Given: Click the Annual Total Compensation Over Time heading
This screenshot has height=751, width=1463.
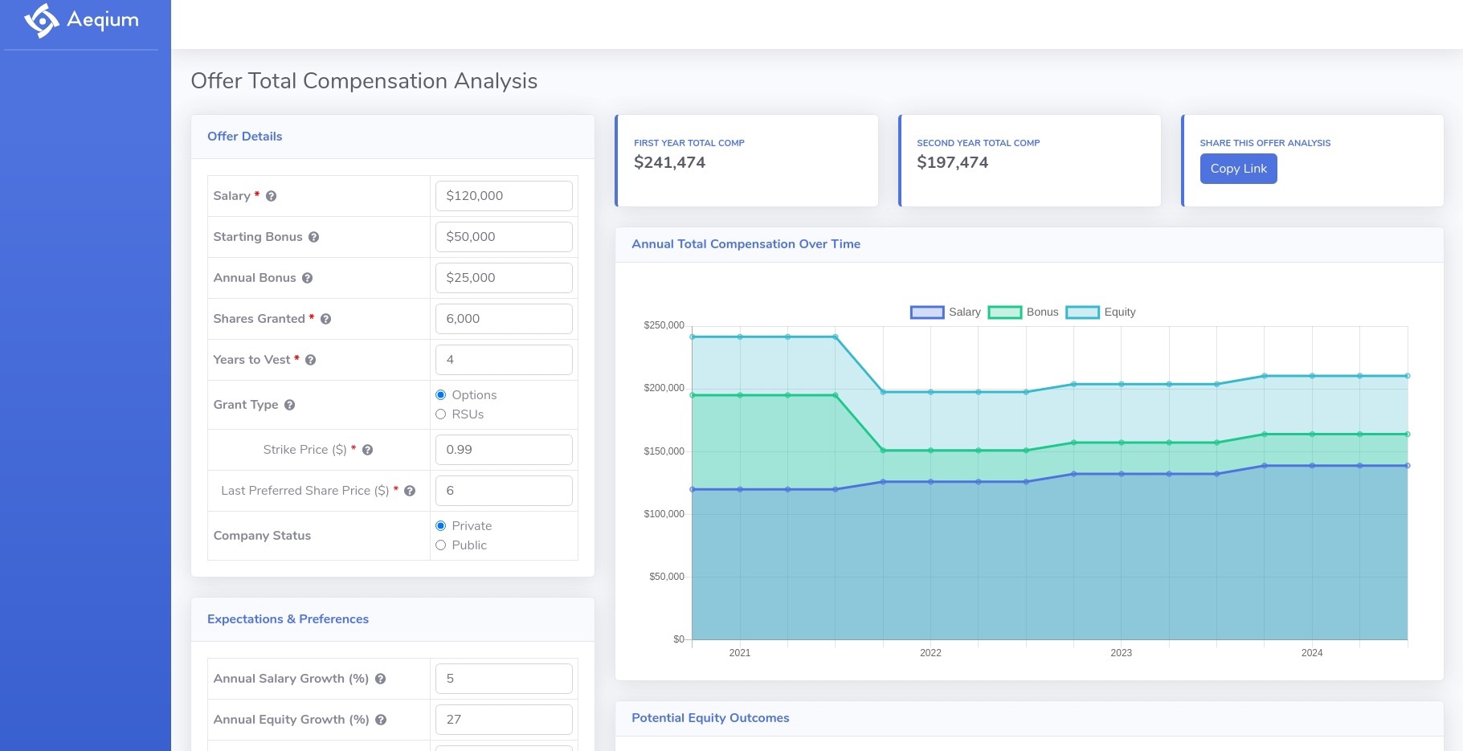Looking at the screenshot, I should pyautogui.click(x=746, y=244).
